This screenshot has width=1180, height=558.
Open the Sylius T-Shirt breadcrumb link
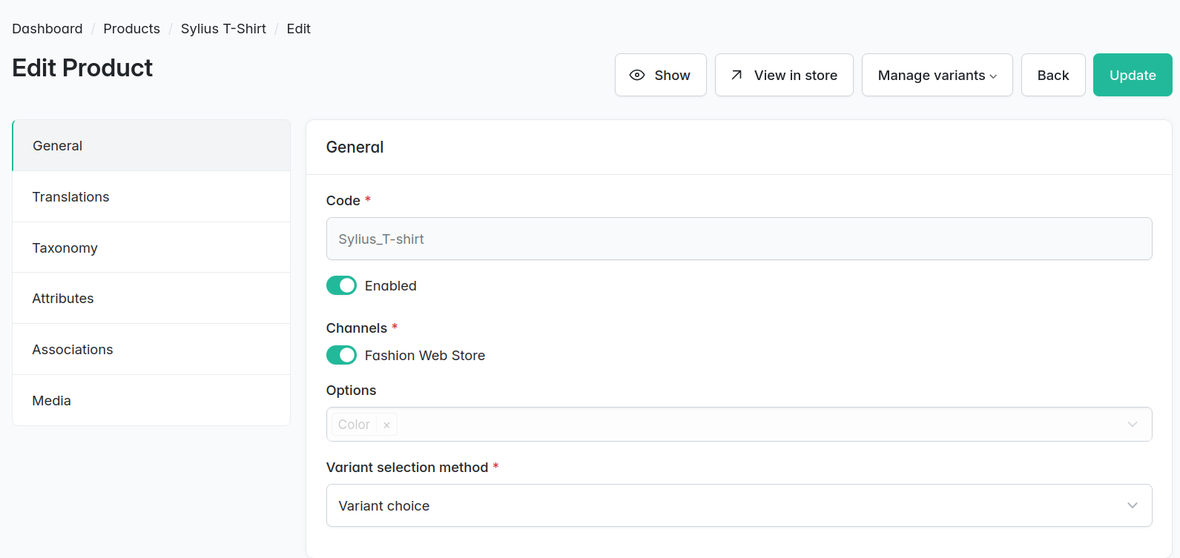pyautogui.click(x=223, y=28)
